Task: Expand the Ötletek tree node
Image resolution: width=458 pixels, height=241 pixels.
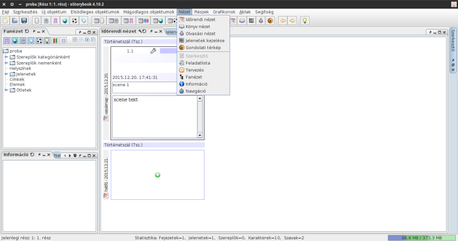Action: pos(6,90)
